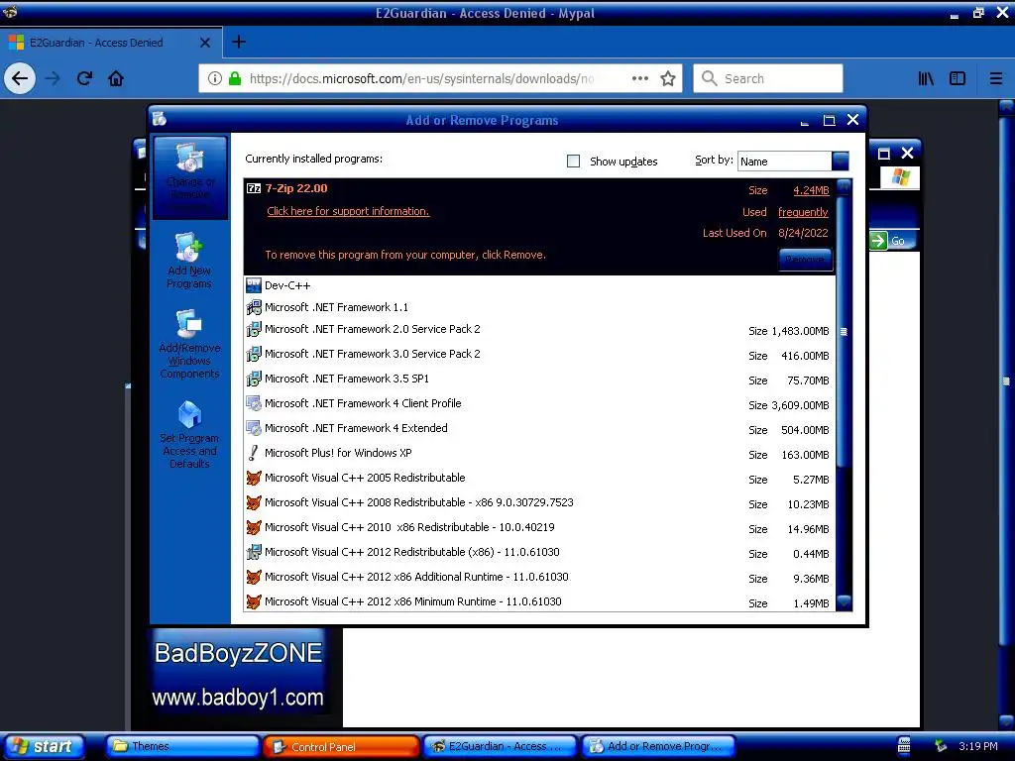Click the .NET Framework 3.5 SP1 icon
Image resolution: width=1015 pixels, height=761 pixels.
pyautogui.click(x=254, y=379)
